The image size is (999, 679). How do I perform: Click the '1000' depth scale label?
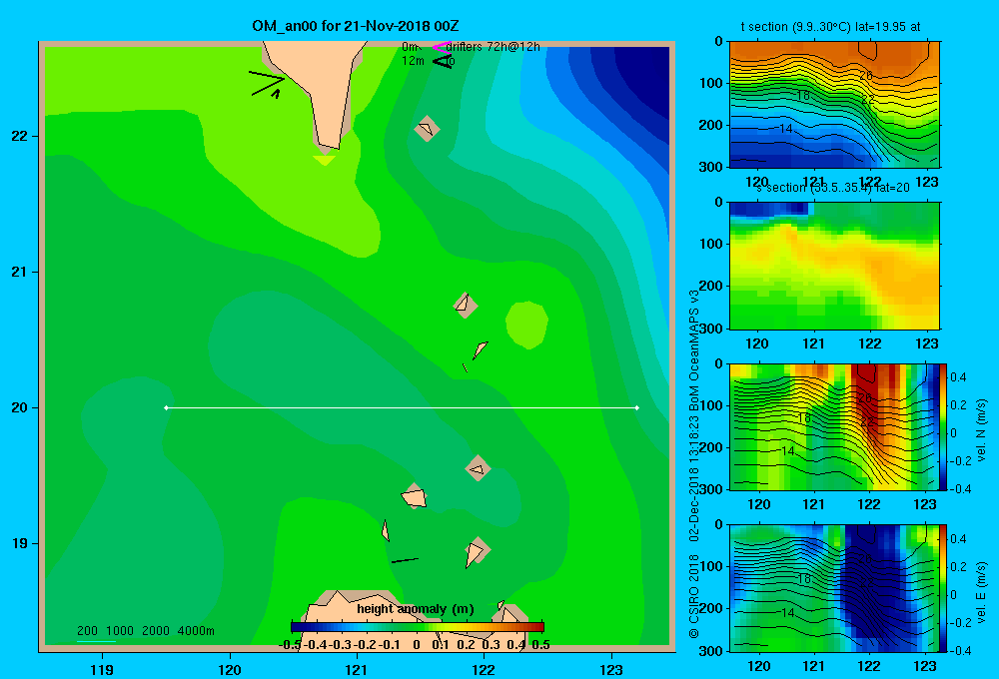[x=120, y=631]
